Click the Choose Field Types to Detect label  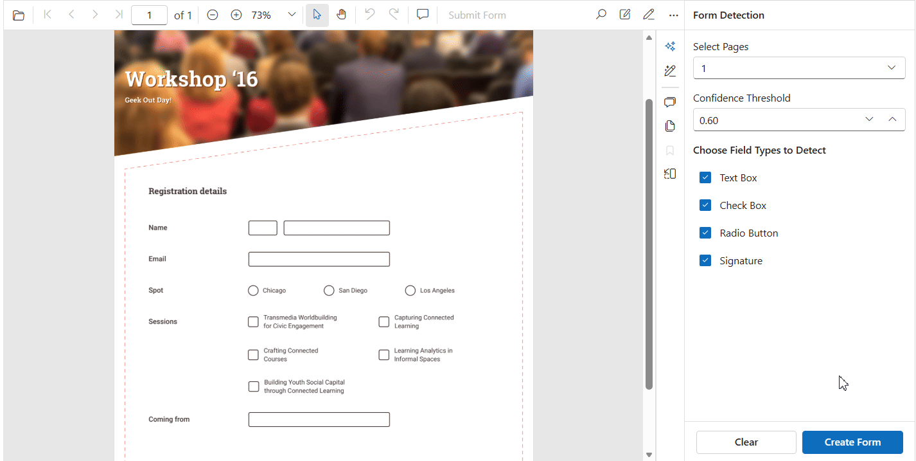pos(759,150)
